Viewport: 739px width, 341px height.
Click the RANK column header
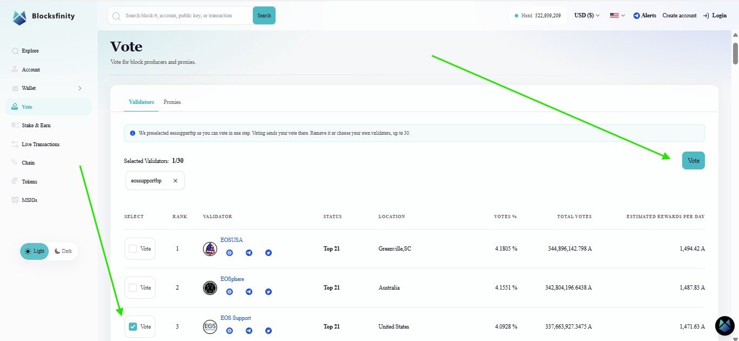click(180, 217)
